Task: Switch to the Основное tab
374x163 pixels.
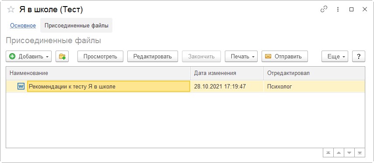Action: click(23, 25)
